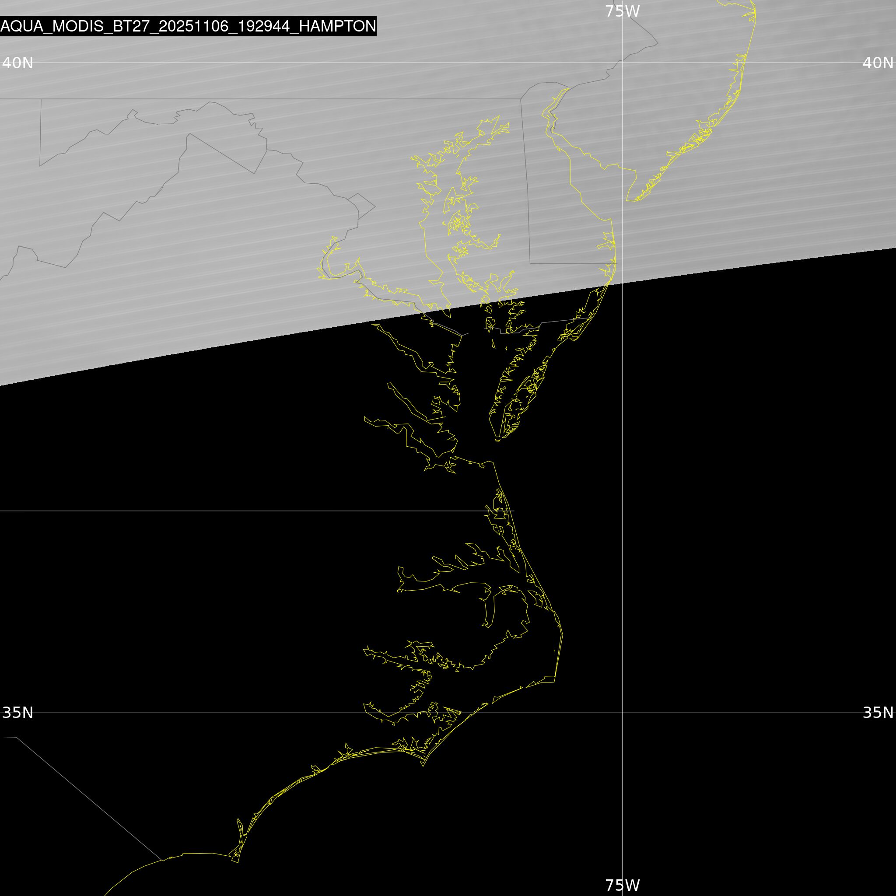This screenshot has width=896, height=896.
Task: Click the AQUA_MODIS_BT27 title label
Action: [188, 26]
